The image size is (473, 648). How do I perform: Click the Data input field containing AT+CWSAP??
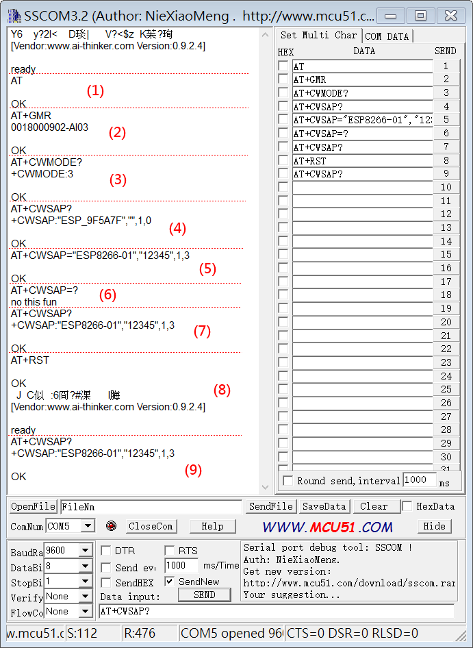[277, 611]
